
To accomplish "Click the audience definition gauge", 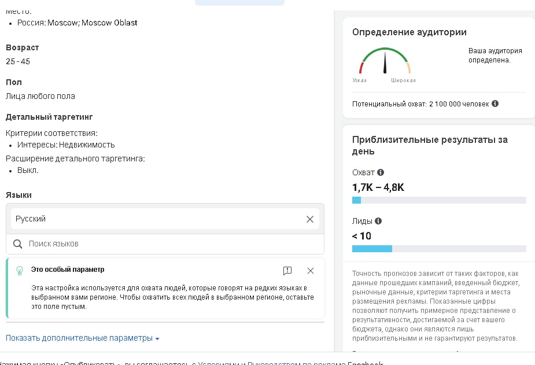I will click(385, 61).
